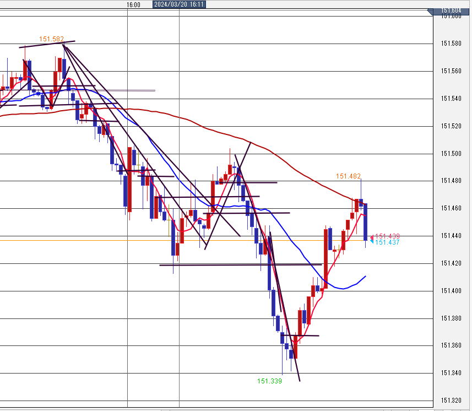This screenshot has height=411, width=472.
Task: Click the 151.480 price axis label
Action: (x=451, y=181)
